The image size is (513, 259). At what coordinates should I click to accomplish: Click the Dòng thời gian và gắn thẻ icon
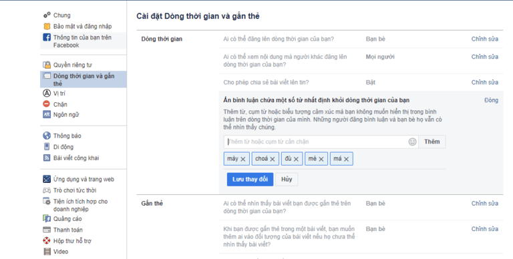point(47,76)
